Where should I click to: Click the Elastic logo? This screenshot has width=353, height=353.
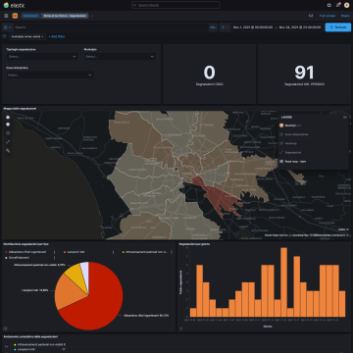click(x=14, y=5)
